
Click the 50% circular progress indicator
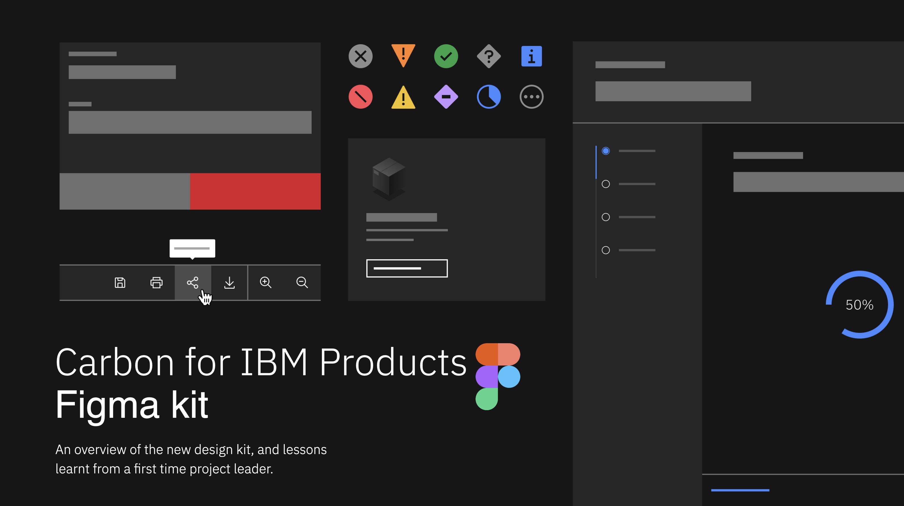860,305
